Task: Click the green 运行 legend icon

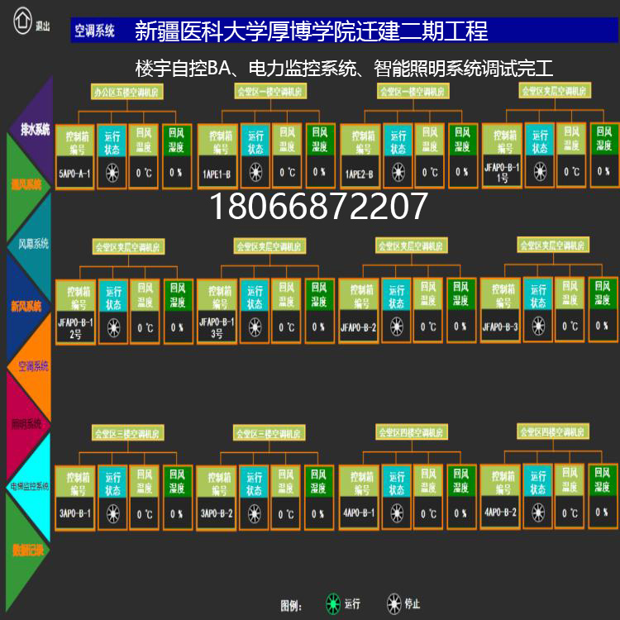Action: pyautogui.click(x=333, y=603)
